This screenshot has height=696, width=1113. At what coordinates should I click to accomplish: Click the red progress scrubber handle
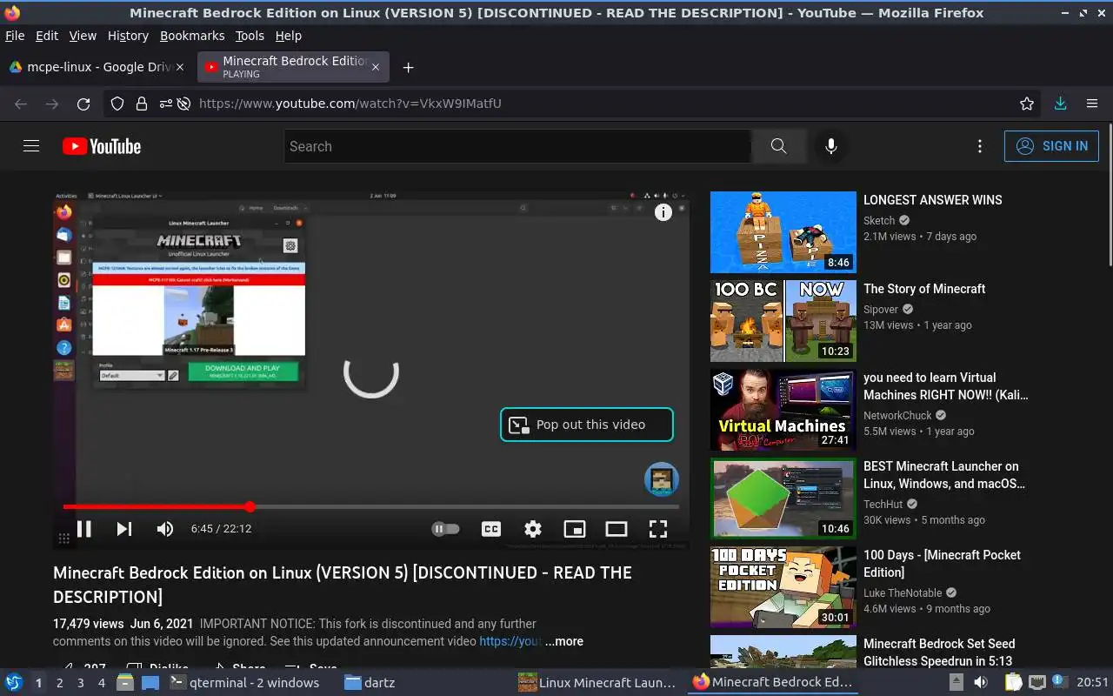click(x=250, y=506)
